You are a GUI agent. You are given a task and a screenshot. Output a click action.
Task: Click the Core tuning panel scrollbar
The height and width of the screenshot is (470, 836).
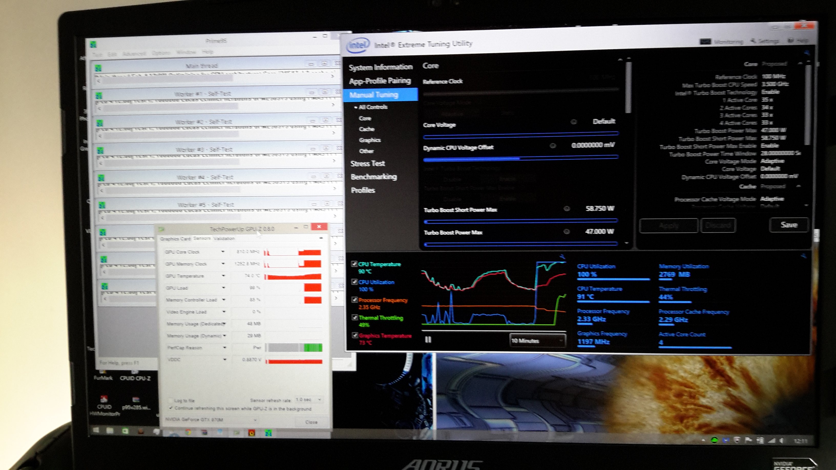(629, 87)
